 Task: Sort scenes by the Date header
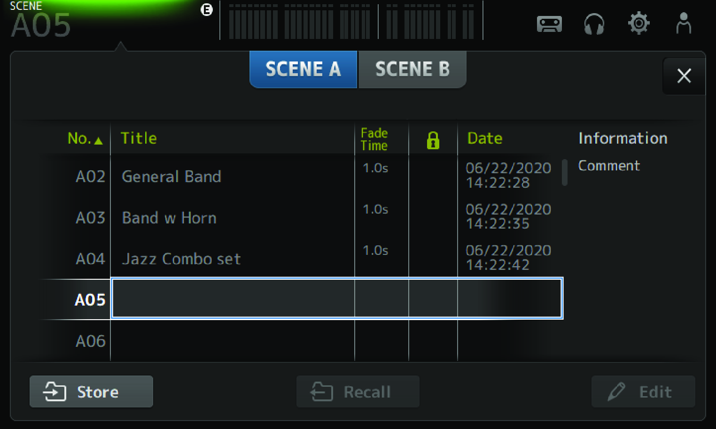coord(484,138)
